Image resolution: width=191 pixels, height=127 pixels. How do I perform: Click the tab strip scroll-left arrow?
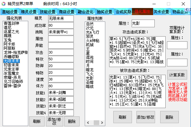click(187, 10)
